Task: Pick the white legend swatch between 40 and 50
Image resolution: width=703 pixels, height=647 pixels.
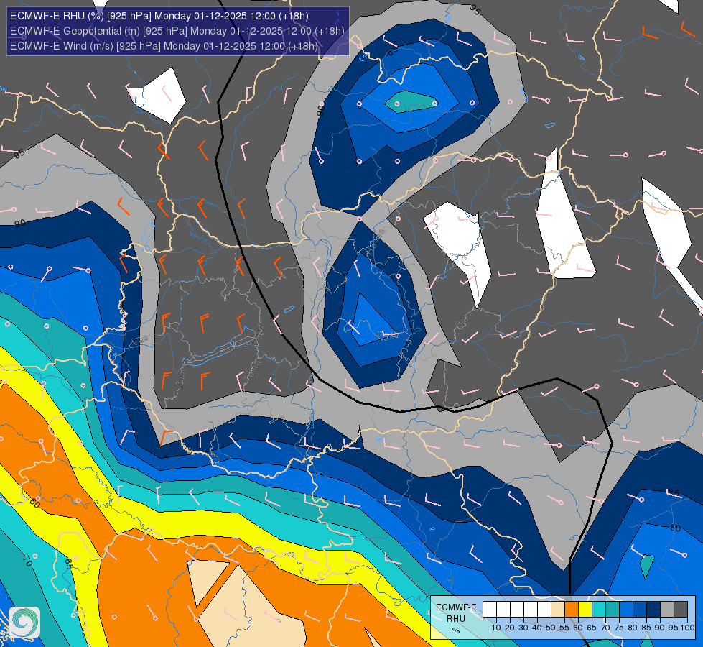Action: pyautogui.click(x=544, y=610)
